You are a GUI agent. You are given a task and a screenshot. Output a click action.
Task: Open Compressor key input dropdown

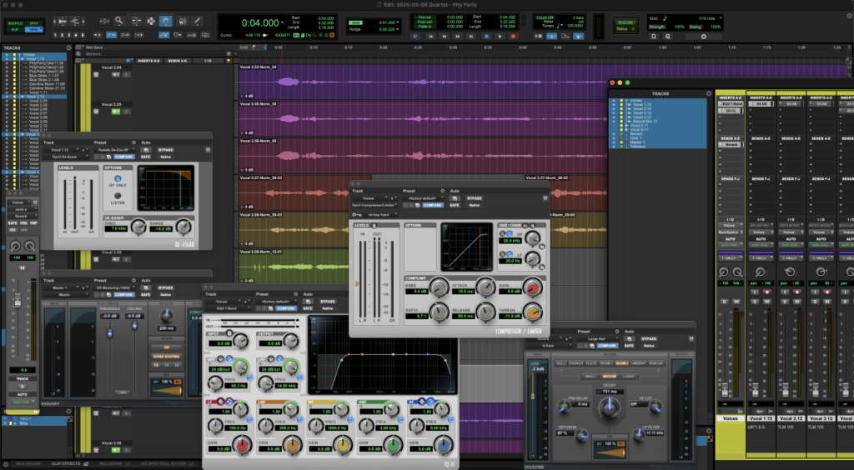(382, 215)
